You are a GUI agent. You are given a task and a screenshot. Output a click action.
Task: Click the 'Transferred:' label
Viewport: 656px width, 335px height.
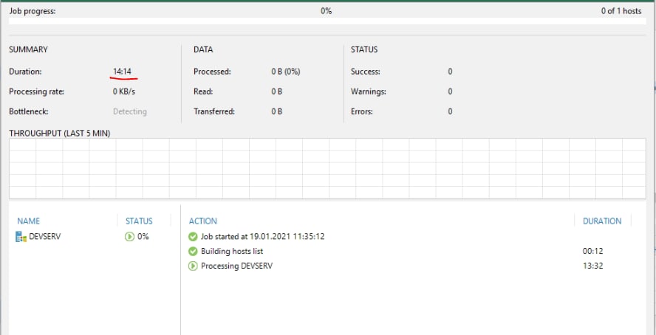pyautogui.click(x=214, y=111)
